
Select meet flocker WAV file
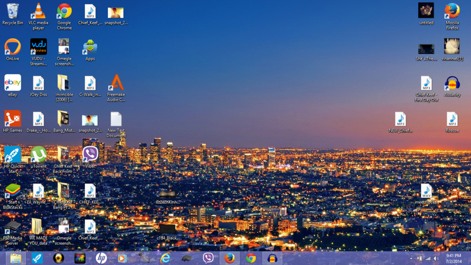coord(426,194)
